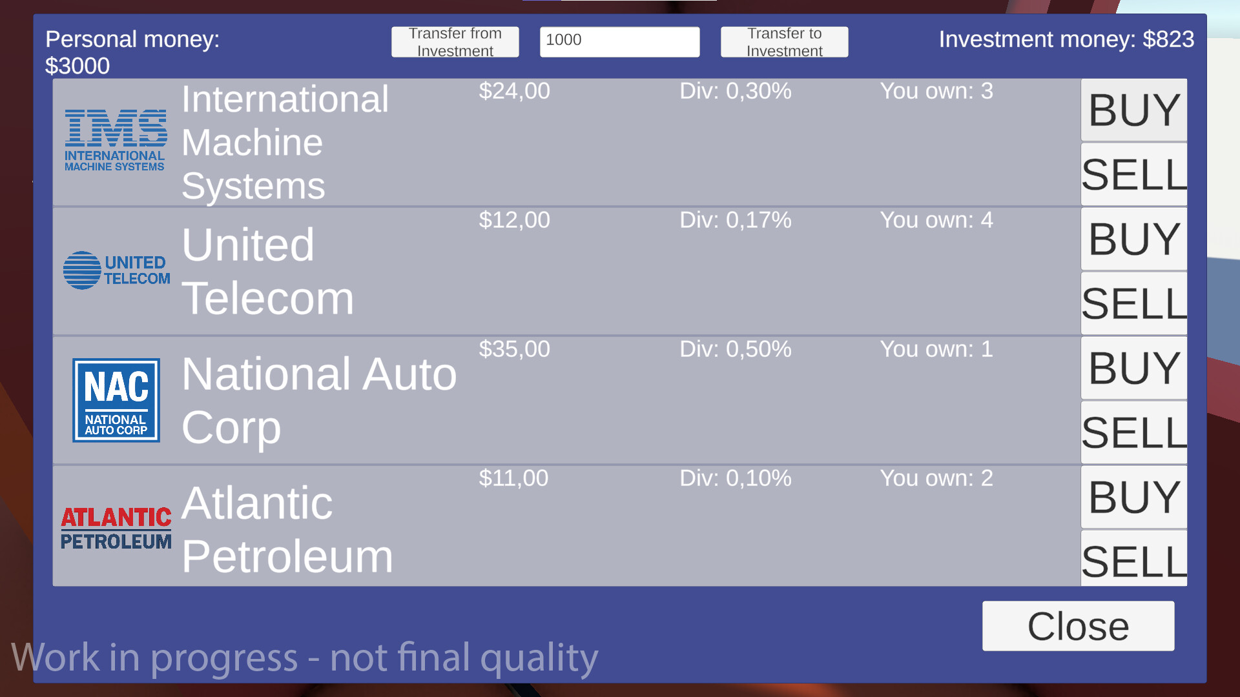The image size is (1240, 697).
Task: Click the Div: 0,30% dividend label
Action: (736, 91)
